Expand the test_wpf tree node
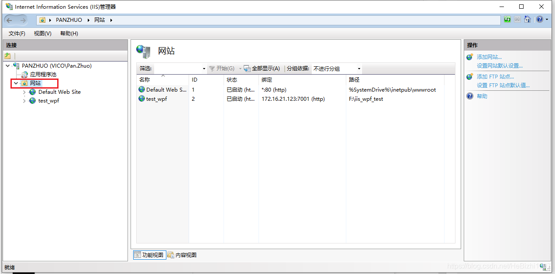This screenshot has height=274, width=555. point(24,101)
